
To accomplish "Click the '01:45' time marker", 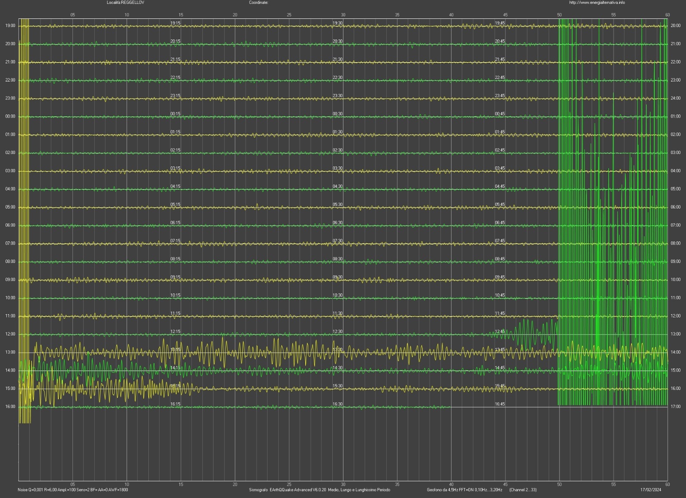I will coord(500,132).
